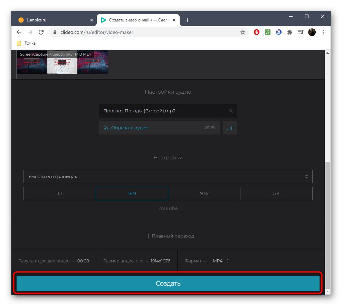
Task: Remove the mp3 track via the X icon
Action: click(230, 111)
